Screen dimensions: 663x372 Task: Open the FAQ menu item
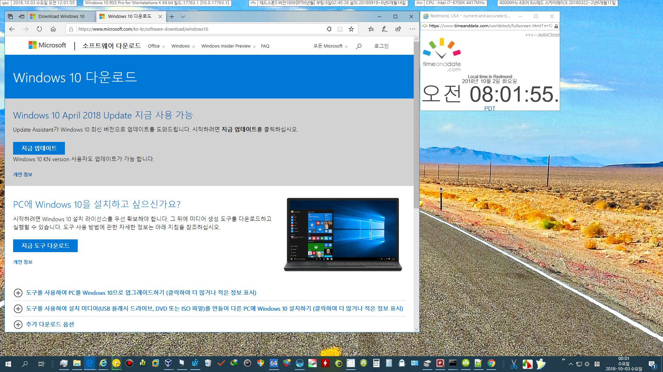pos(265,46)
